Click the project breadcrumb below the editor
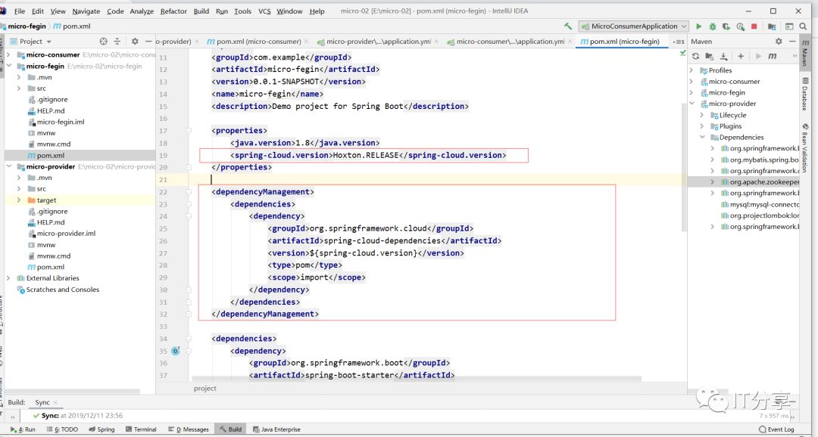Viewport: 818px width, 437px height. [x=205, y=389]
